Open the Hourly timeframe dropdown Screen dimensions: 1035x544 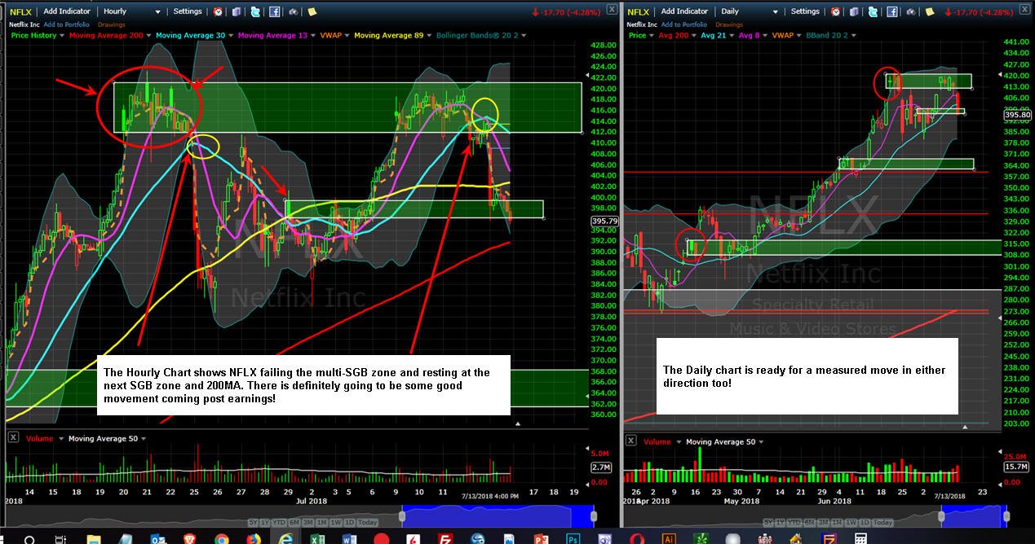click(x=132, y=11)
